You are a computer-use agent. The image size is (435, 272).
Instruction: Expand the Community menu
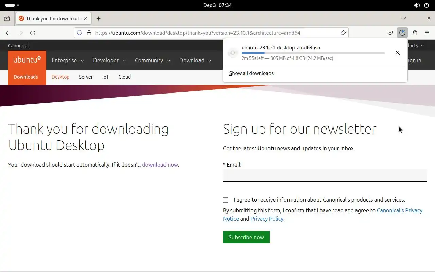pyautogui.click(x=152, y=60)
